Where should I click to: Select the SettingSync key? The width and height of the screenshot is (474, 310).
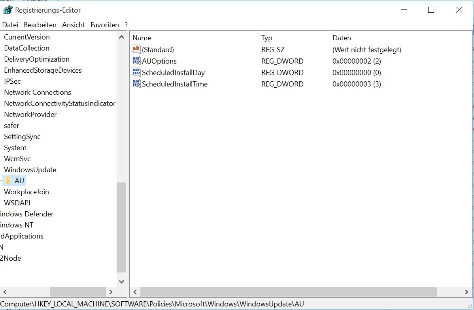pyautogui.click(x=22, y=137)
